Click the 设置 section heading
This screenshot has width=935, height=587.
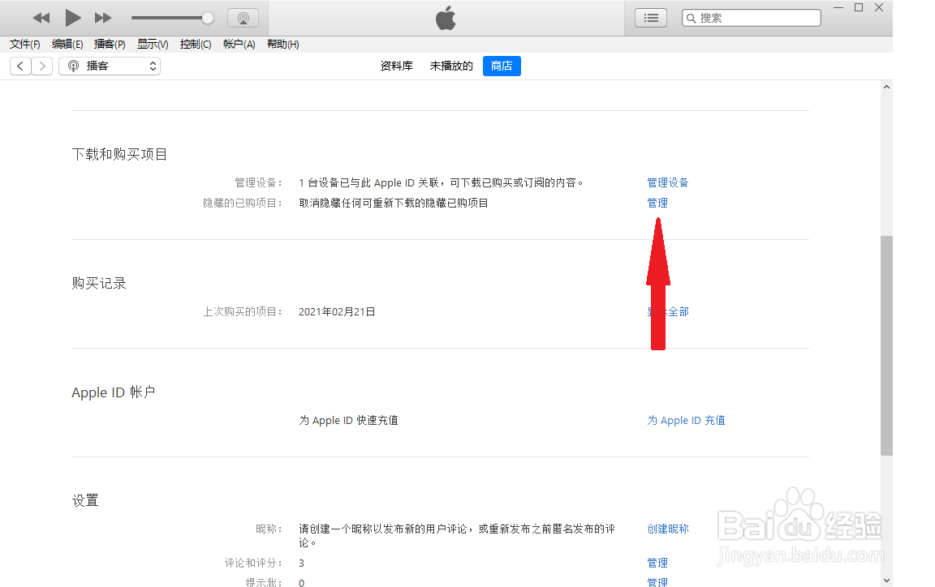85,500
